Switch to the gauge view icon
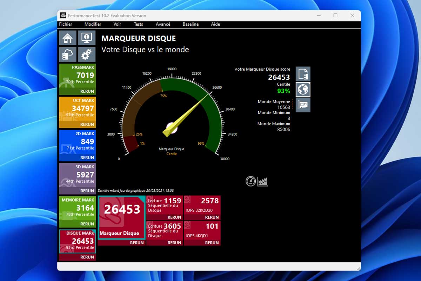 point(251,181)
